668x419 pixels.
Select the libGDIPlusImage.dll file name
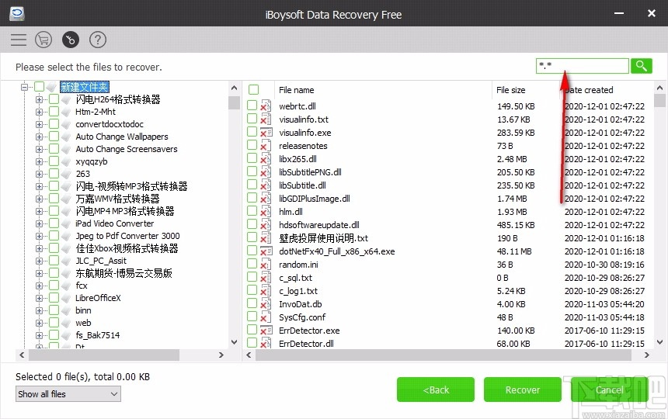(x=315, y=199)
